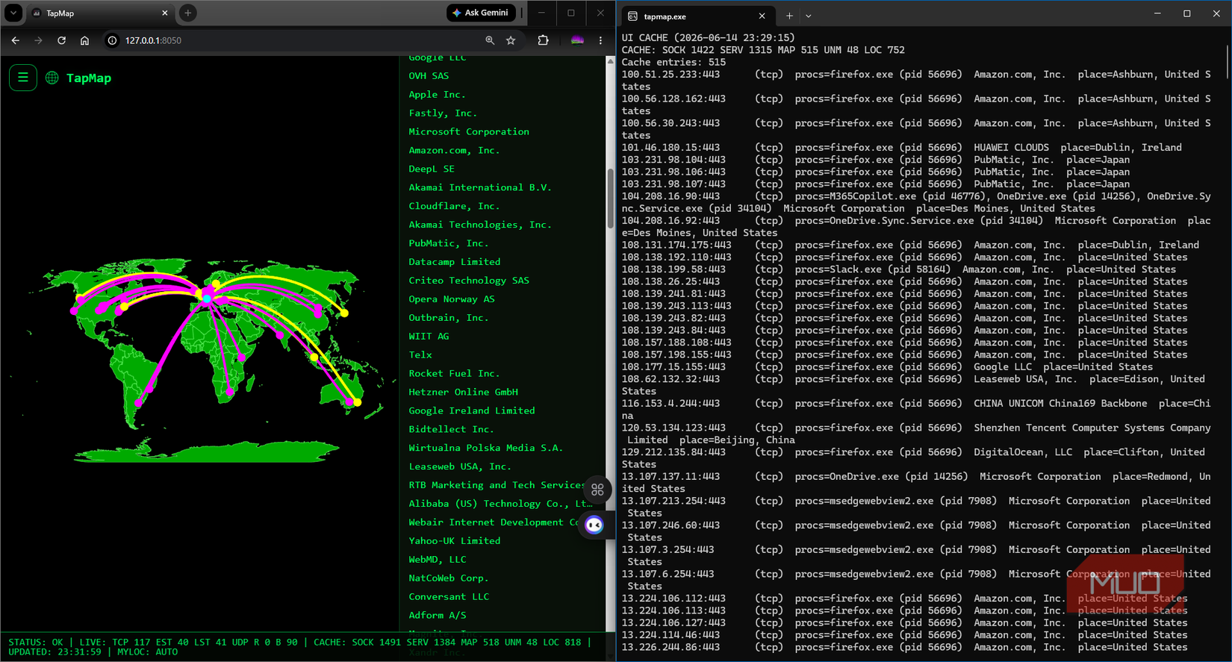Reload the TapMap page
Image resolution: width=1232 pixels, height=662 pixels.
[62, 40]
